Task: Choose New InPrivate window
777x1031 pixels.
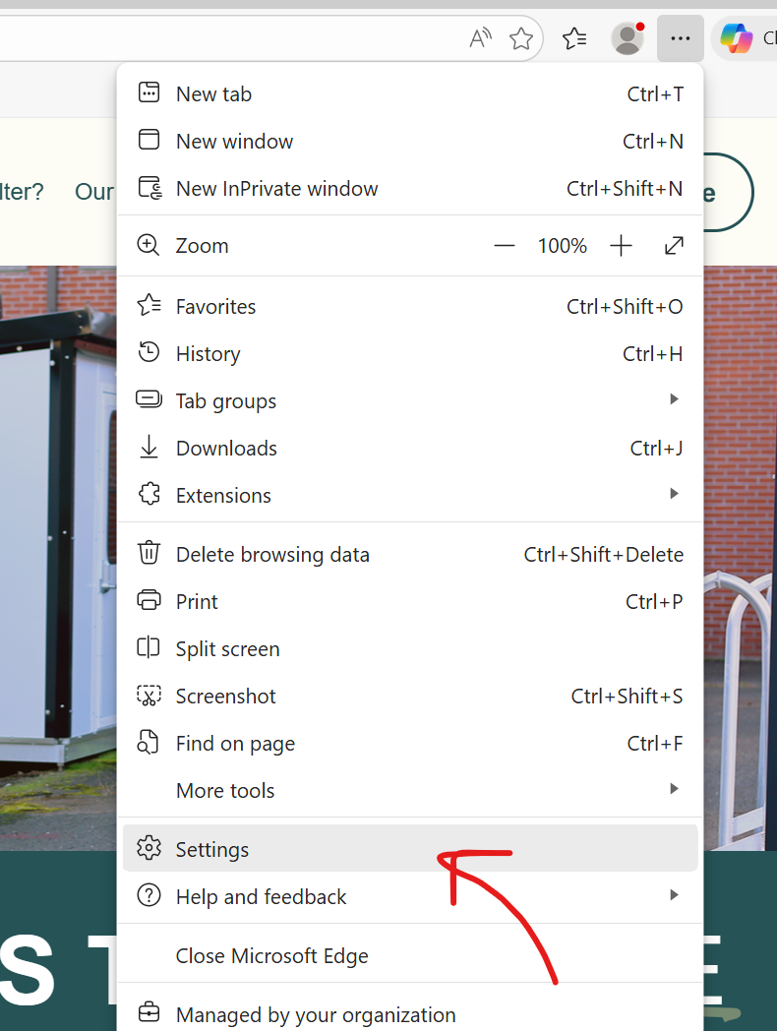Action: (x=410, y=189)
